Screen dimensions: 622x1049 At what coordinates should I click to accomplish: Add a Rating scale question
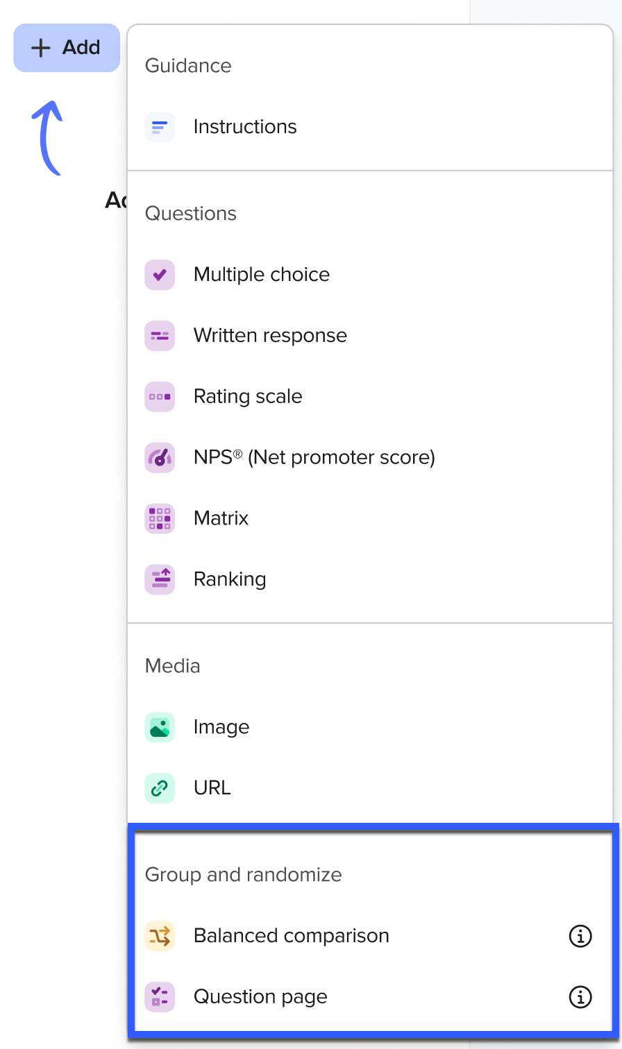pos(248,397)
